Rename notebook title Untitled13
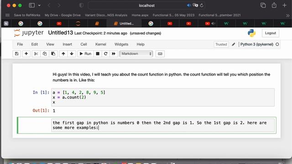292x164 pixels. click(x=60, y=33)
